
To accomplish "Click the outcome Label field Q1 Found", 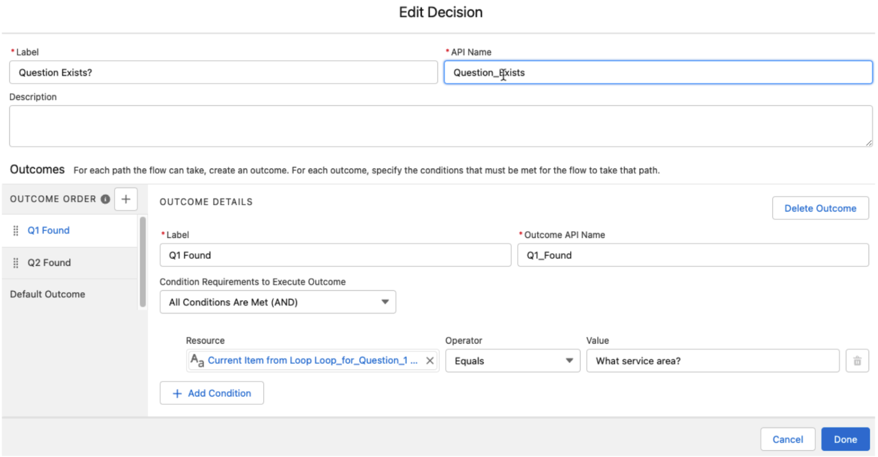I will coord(335,255).
